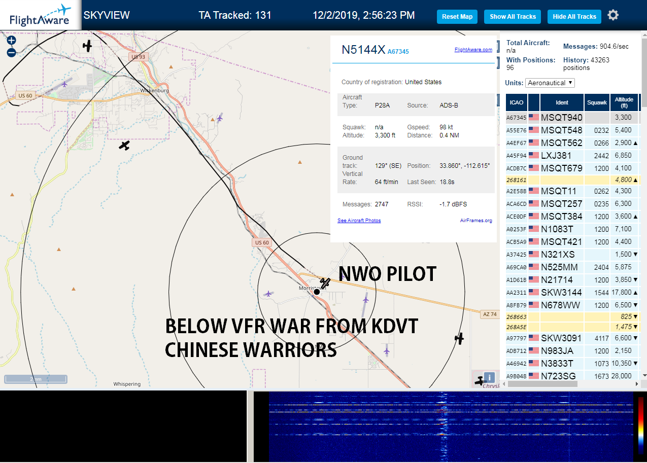Select the N723SG row
This screenshot has height=463, width=647.
[x=572, y=376]
